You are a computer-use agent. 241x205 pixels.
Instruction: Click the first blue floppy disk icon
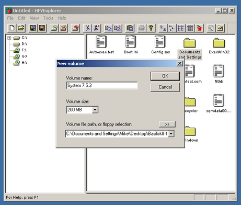tap(33, 28)
